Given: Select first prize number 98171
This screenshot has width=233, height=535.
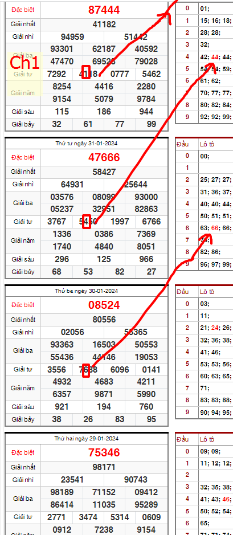Looking at the screenshot, I should (104, 467).
